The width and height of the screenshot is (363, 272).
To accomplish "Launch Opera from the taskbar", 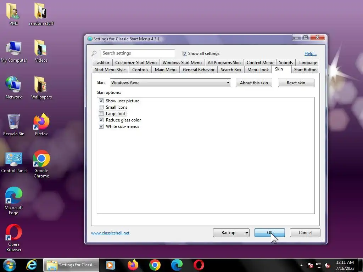I will [199, 265].
